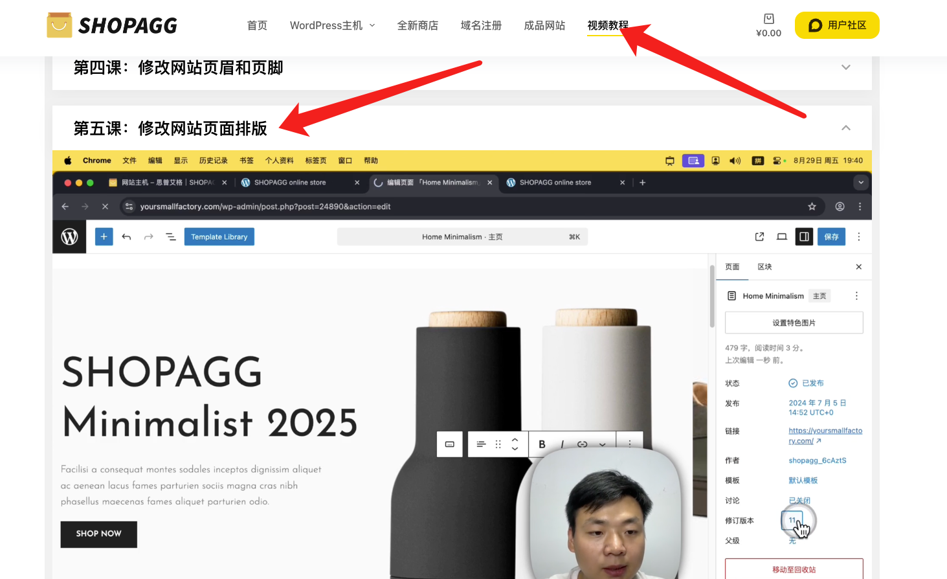The width and height of the screenshot is (947, 579).
Task: Click the browser back arrow
Action: [x=65, y=207]
